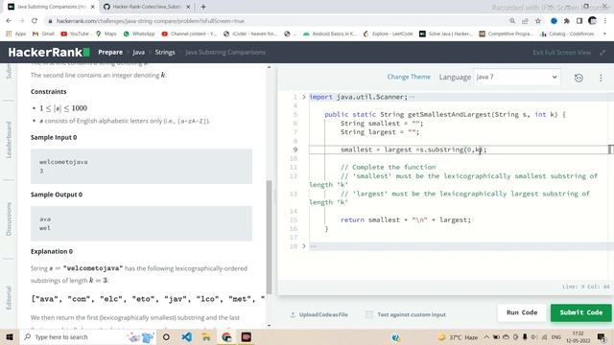
Task: Open the notification center icon
Action: (602, 336)
